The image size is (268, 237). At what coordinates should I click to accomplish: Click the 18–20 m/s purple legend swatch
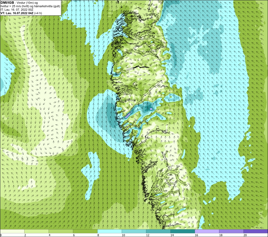click(231, 231)
